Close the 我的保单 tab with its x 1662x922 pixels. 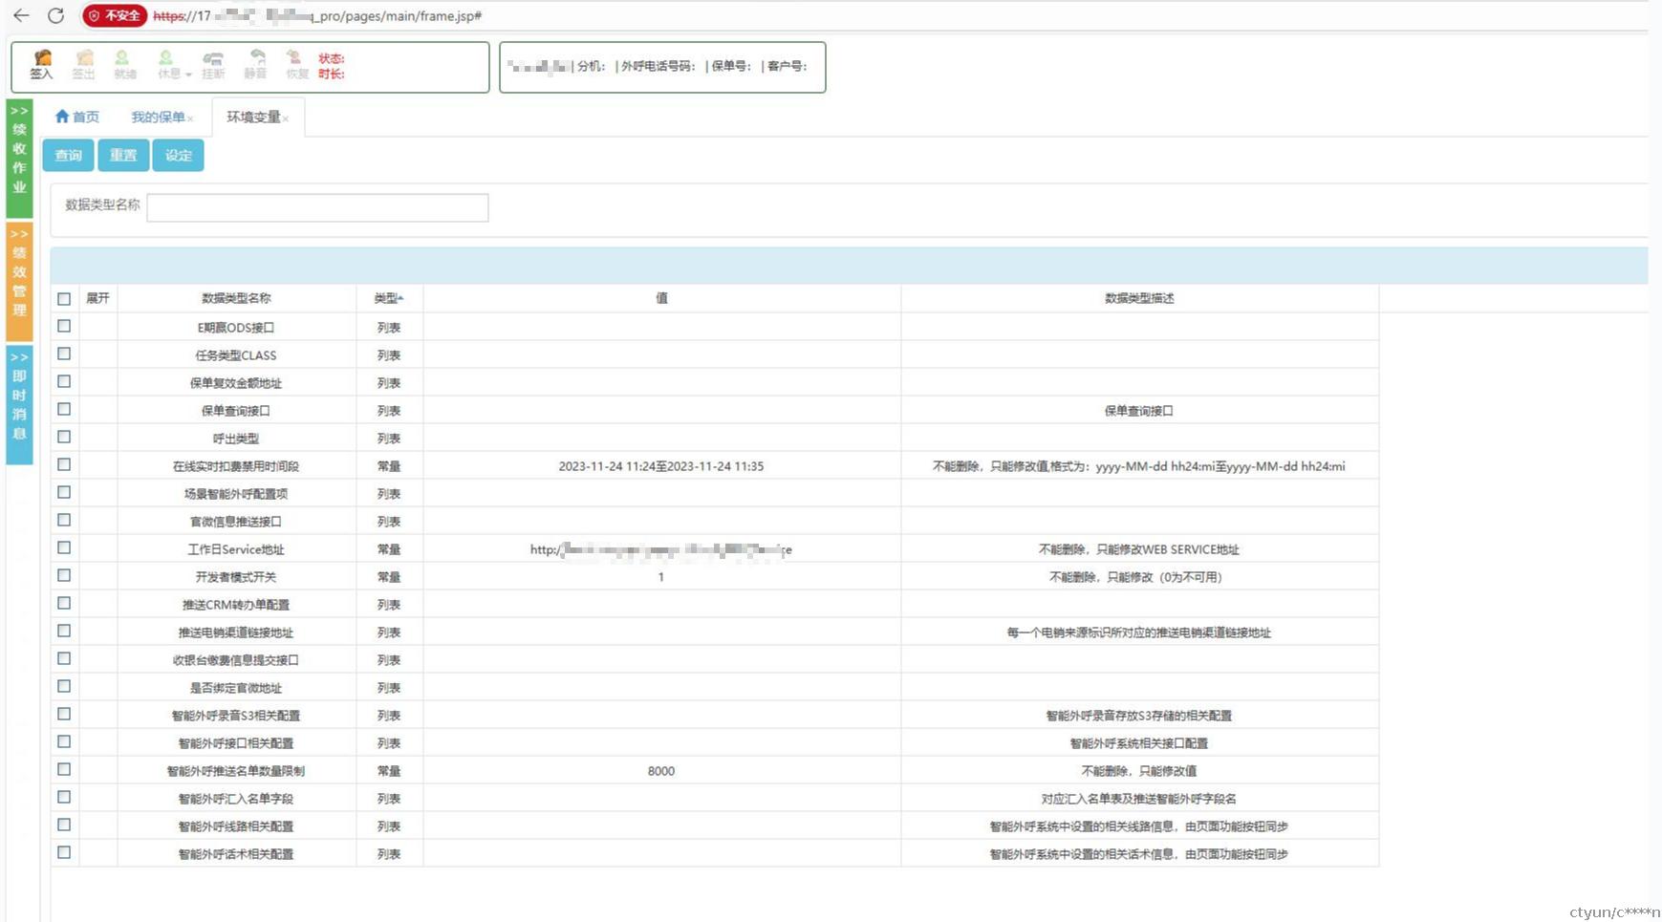190,118
